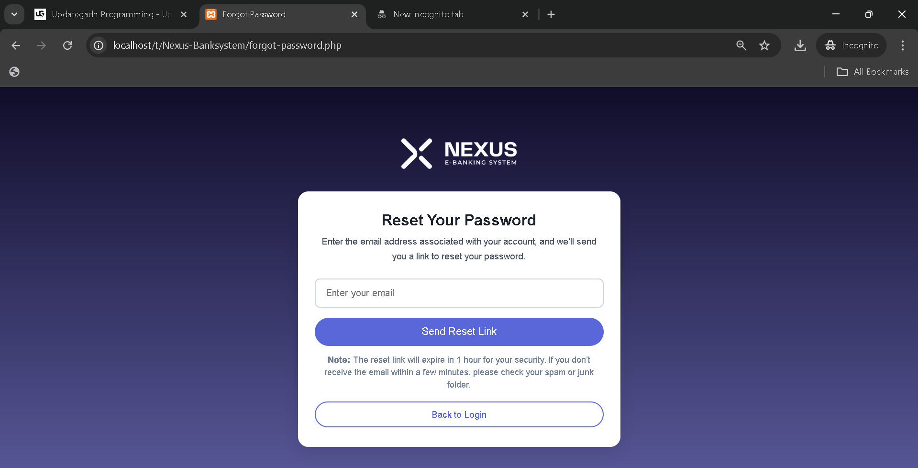Close the Forgot Password tab
Image resolution: width=918 pixels, height=468 pixels.
click(354, 14)
